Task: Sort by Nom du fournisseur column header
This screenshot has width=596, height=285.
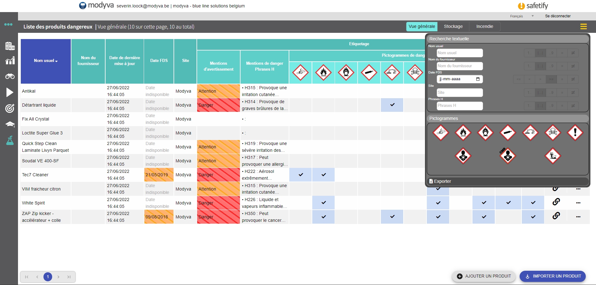Action: click(88, 61)
